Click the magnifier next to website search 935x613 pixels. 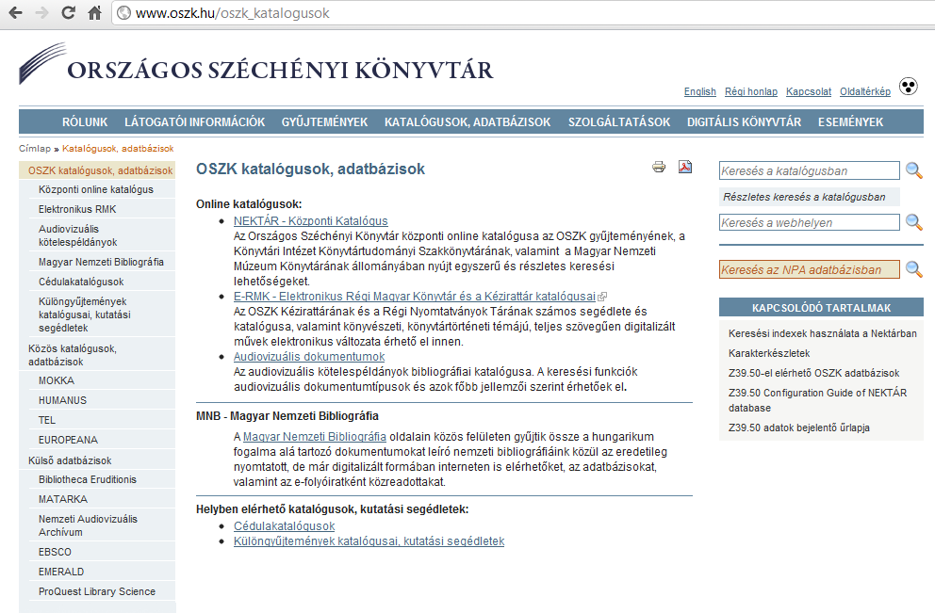(914, 222)
